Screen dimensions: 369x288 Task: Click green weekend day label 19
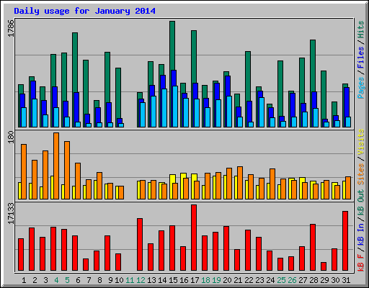[x=216, y=280]
